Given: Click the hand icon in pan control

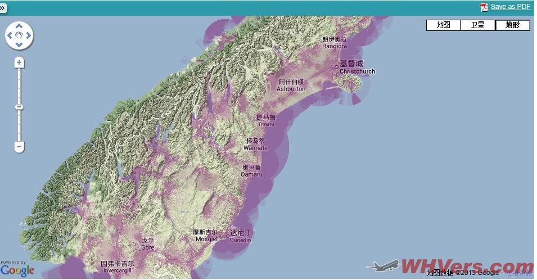Looking at the screenshot, I should tap(19, 35).
